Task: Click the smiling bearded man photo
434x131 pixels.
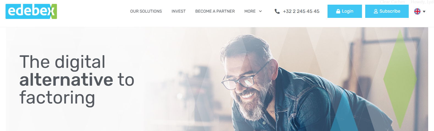Action: (278, 82)
